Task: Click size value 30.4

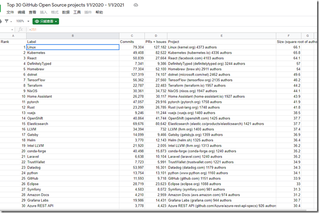Action: [x=289, y=206]
